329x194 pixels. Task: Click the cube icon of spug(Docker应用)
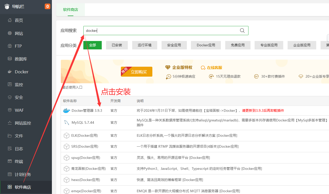tap(66, 158)
